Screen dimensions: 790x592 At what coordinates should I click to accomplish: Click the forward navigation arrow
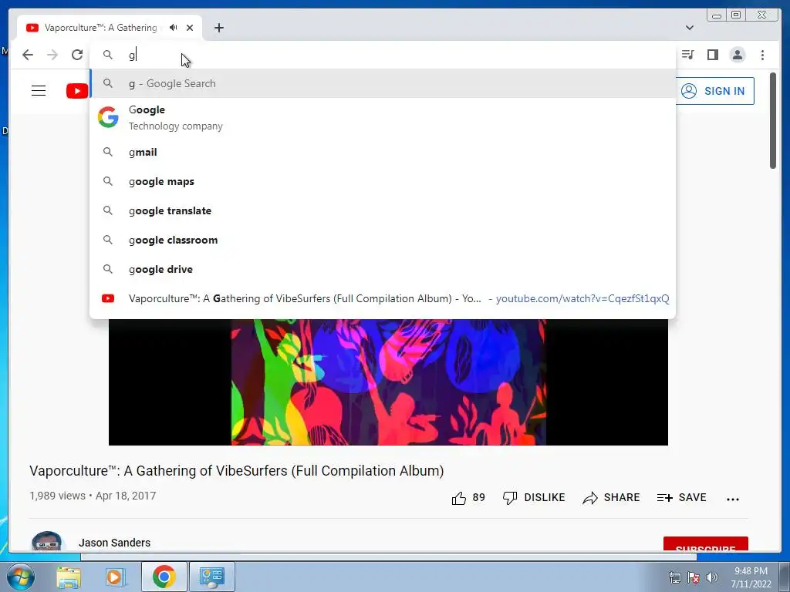(52, 55)
